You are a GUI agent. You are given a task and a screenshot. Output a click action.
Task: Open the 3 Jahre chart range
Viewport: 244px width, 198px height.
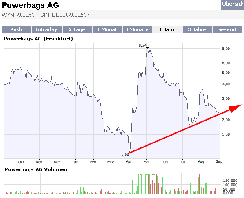click(x=197, y=29)
